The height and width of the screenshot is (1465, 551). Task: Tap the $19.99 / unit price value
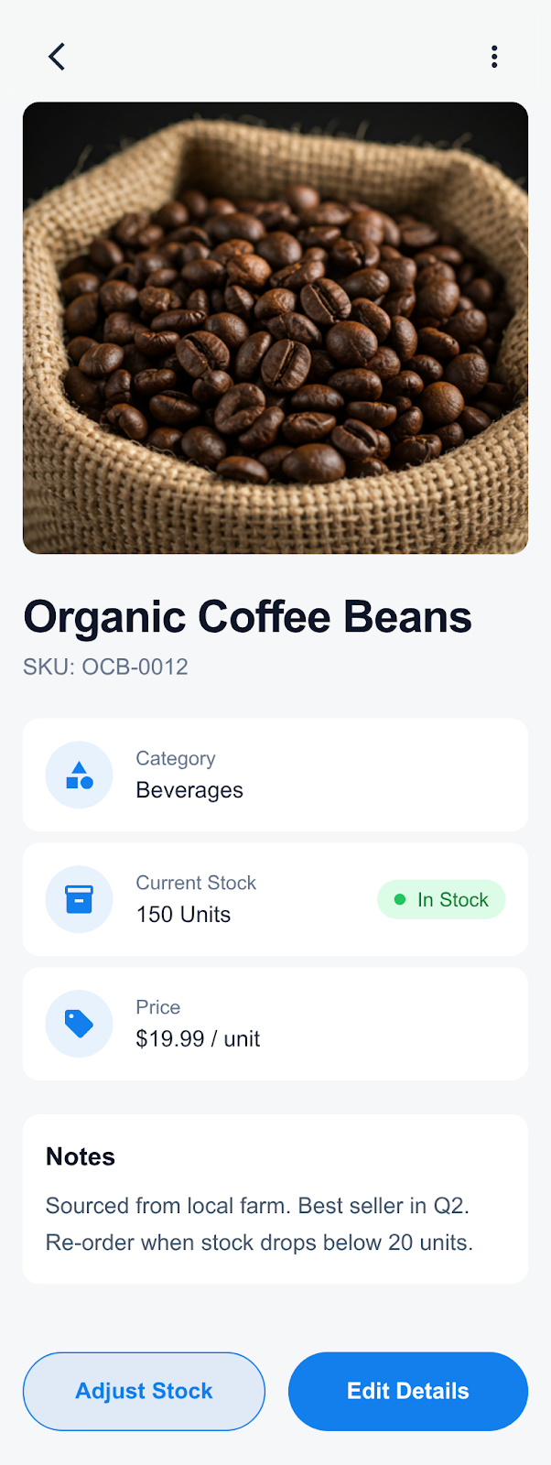[198, 1039]
